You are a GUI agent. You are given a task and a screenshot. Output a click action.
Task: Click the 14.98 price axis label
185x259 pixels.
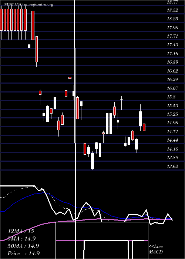(173, 123)
